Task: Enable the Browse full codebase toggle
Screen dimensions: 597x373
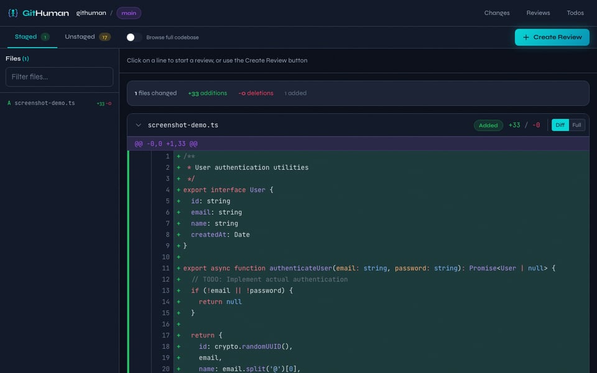Action: click(x=130, y=37)
